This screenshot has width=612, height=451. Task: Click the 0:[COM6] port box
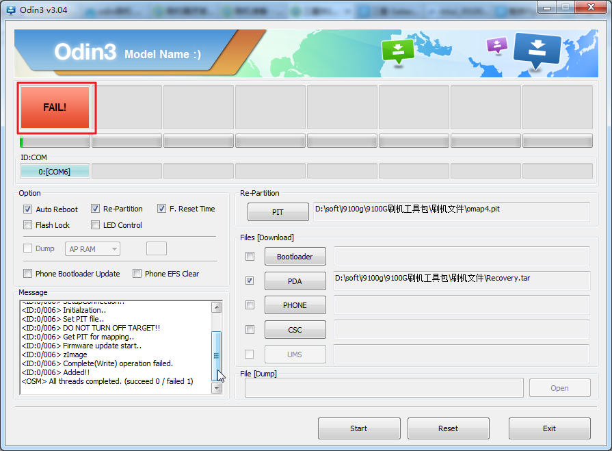55,171
